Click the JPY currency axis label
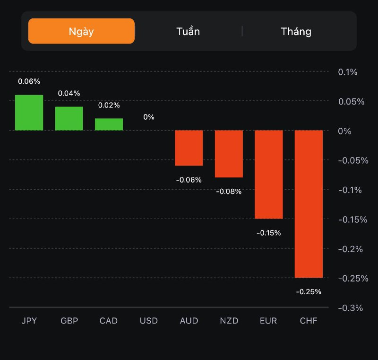Image resolution: width=378 pixels, height=360 pixels. tap(29, 321)
